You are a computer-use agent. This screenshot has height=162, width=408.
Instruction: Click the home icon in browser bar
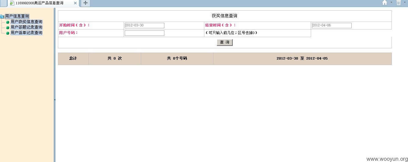(x=385, y=3)
